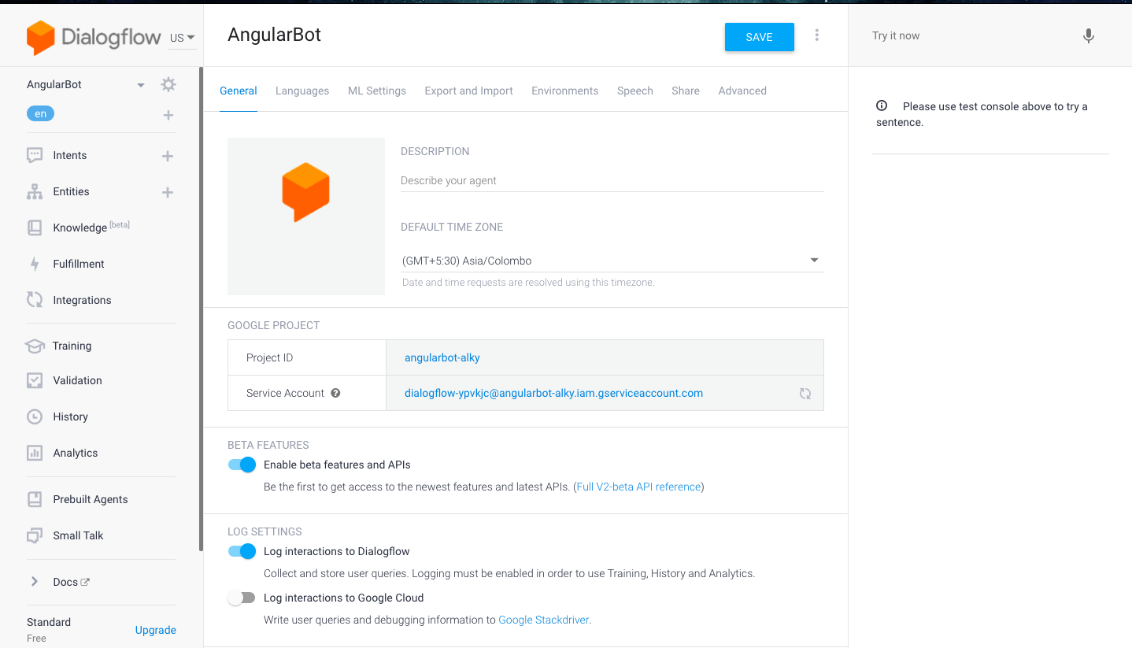Screen dimensions: 1132x648
Task: Add a language with plus icon beside en
Action: tap(168, 115)
